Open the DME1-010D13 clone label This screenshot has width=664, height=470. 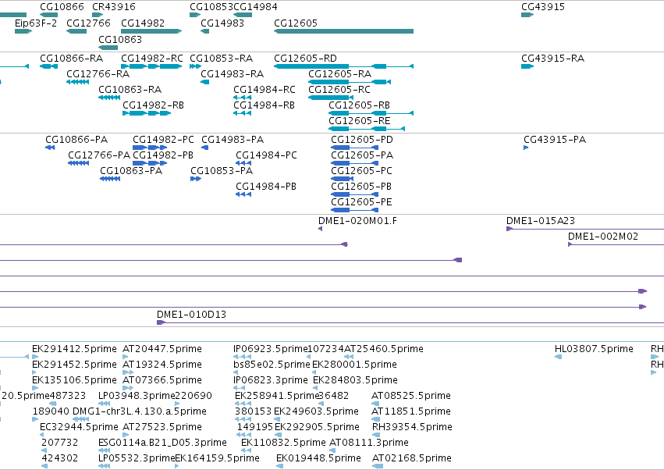point(191,315)
